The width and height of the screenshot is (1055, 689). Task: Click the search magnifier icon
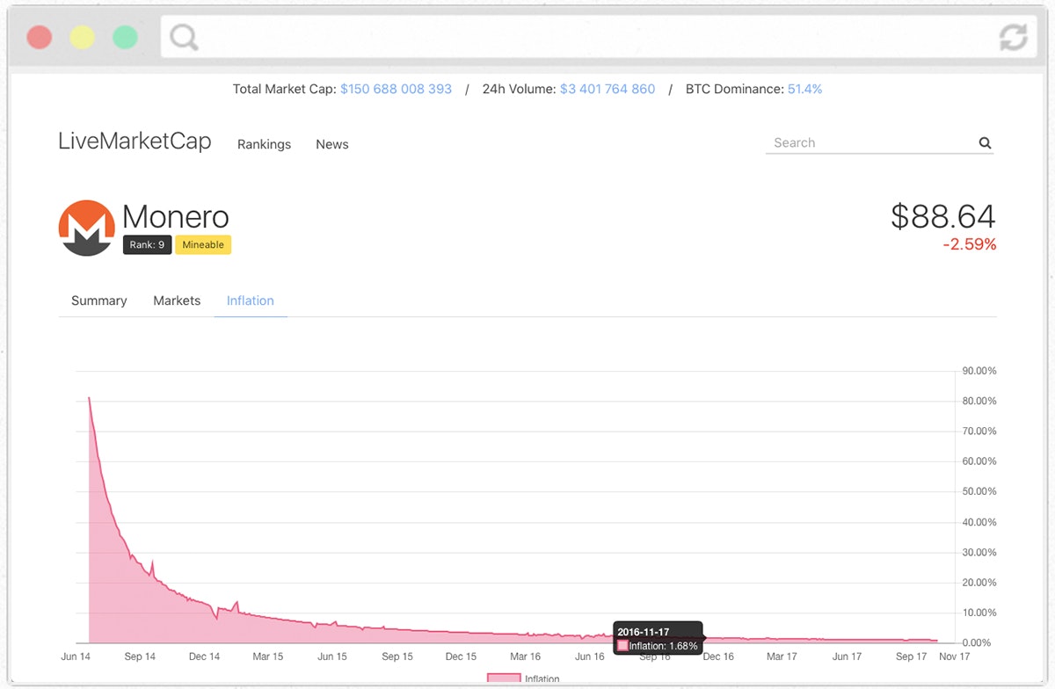coord(985,142)
